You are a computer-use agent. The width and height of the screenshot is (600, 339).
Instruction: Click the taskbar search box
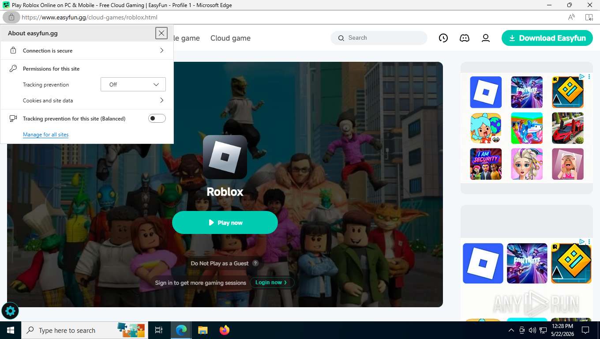(84, 330)
